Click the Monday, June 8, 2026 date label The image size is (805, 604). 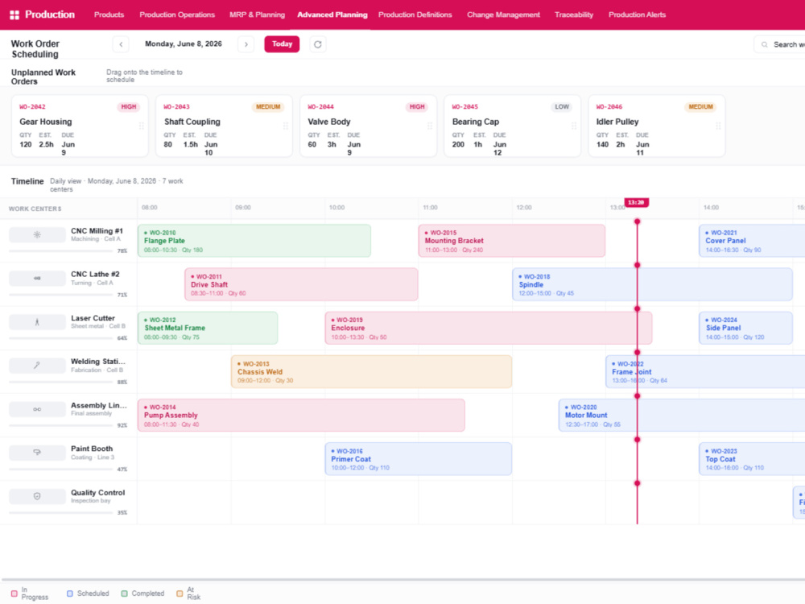pos(184,44)
